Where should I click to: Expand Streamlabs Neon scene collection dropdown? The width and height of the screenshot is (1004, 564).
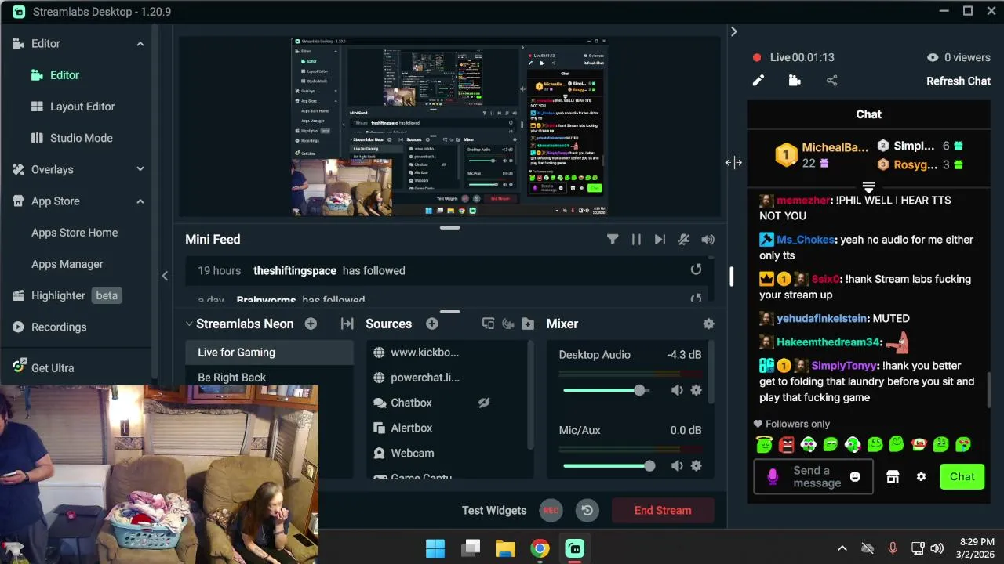pos(189,324)
